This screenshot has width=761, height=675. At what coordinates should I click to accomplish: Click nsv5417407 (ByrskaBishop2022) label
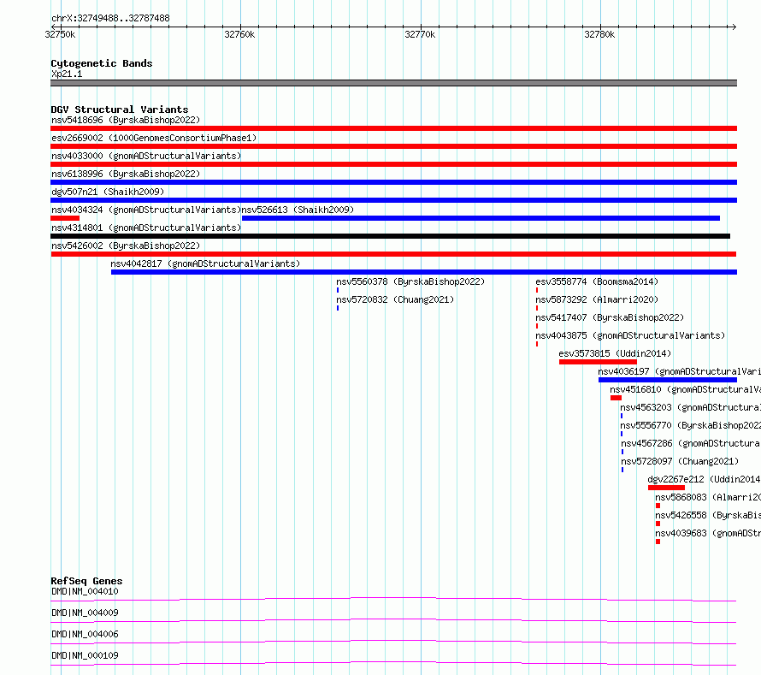point(610,317)
